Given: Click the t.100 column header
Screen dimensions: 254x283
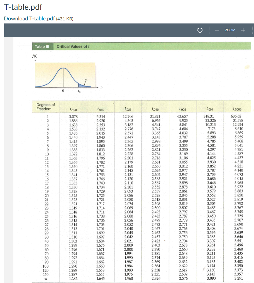Looking at the screenshot, I should pyautogui.click(x=74, y=109).
